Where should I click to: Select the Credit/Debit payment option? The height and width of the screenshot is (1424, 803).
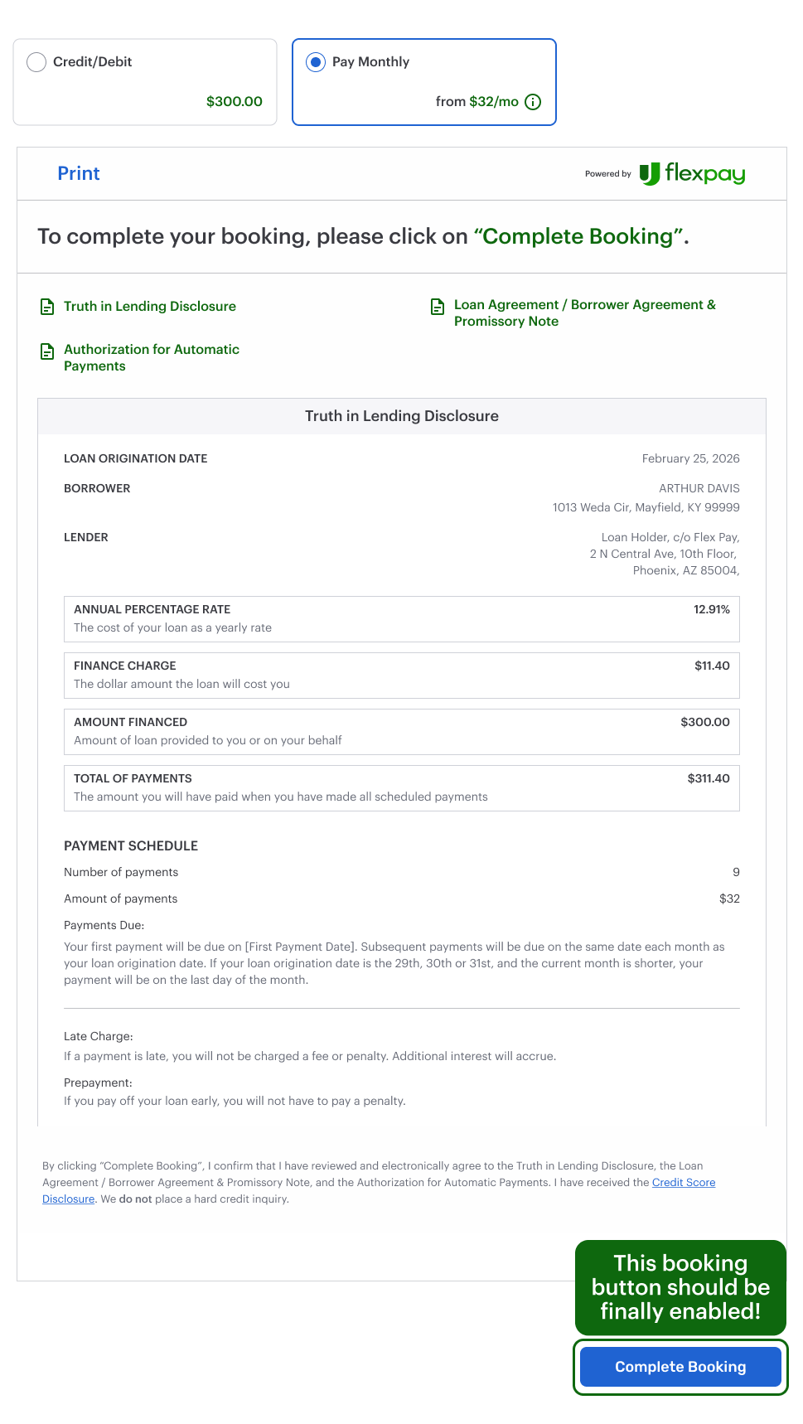coord(36,61)
